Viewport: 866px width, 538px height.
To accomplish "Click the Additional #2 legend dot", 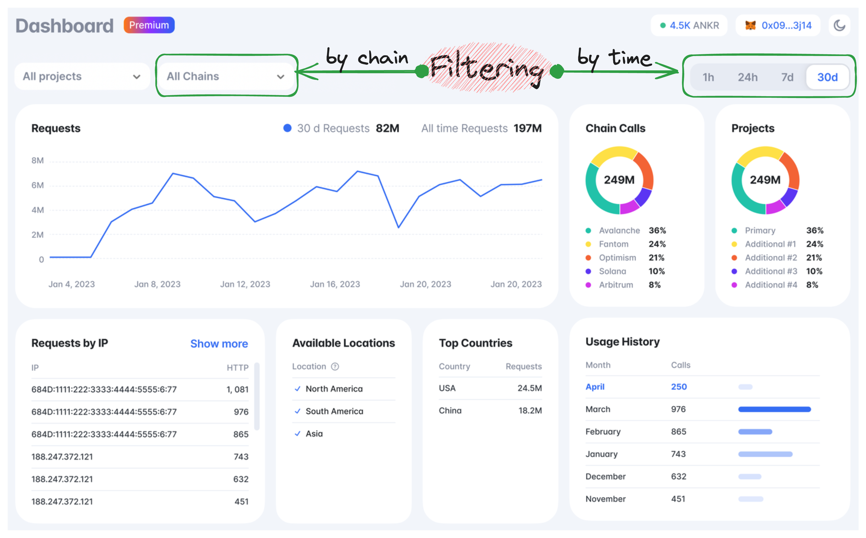I will [734, 258].
